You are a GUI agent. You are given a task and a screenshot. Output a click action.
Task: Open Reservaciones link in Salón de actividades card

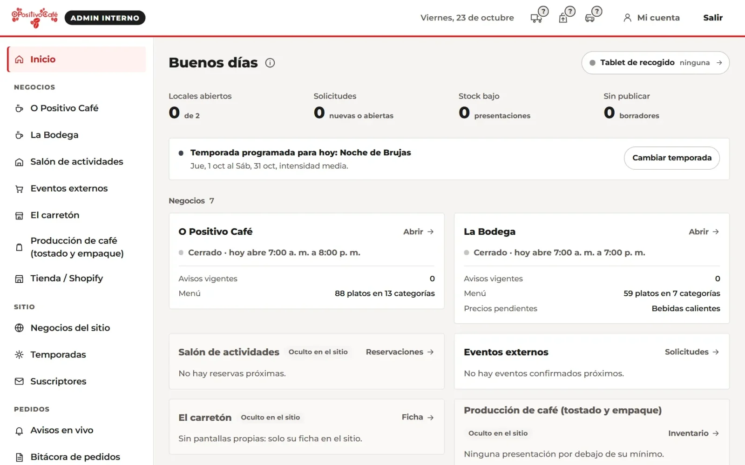(x=400, y=352)
